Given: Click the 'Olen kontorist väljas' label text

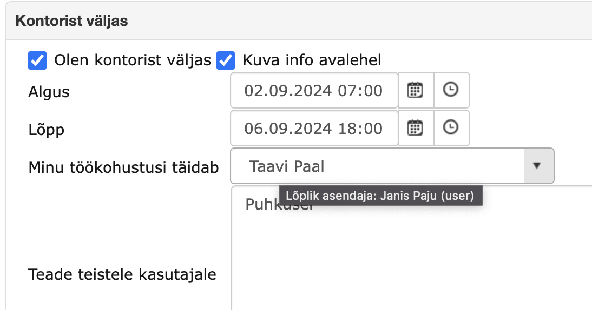Looking at the screenshot, I should 133,60.
